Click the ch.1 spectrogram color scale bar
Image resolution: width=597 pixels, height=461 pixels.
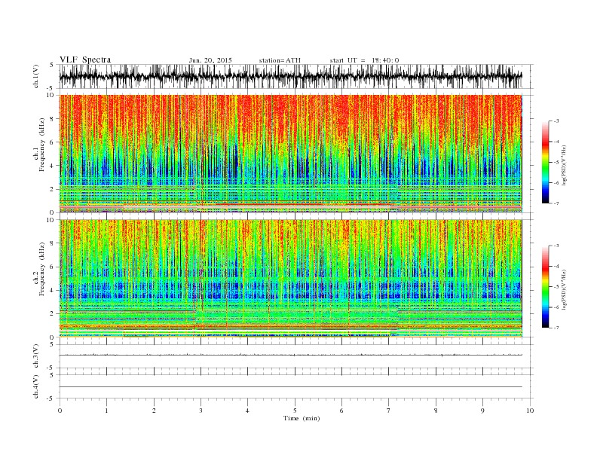(545, 162)
